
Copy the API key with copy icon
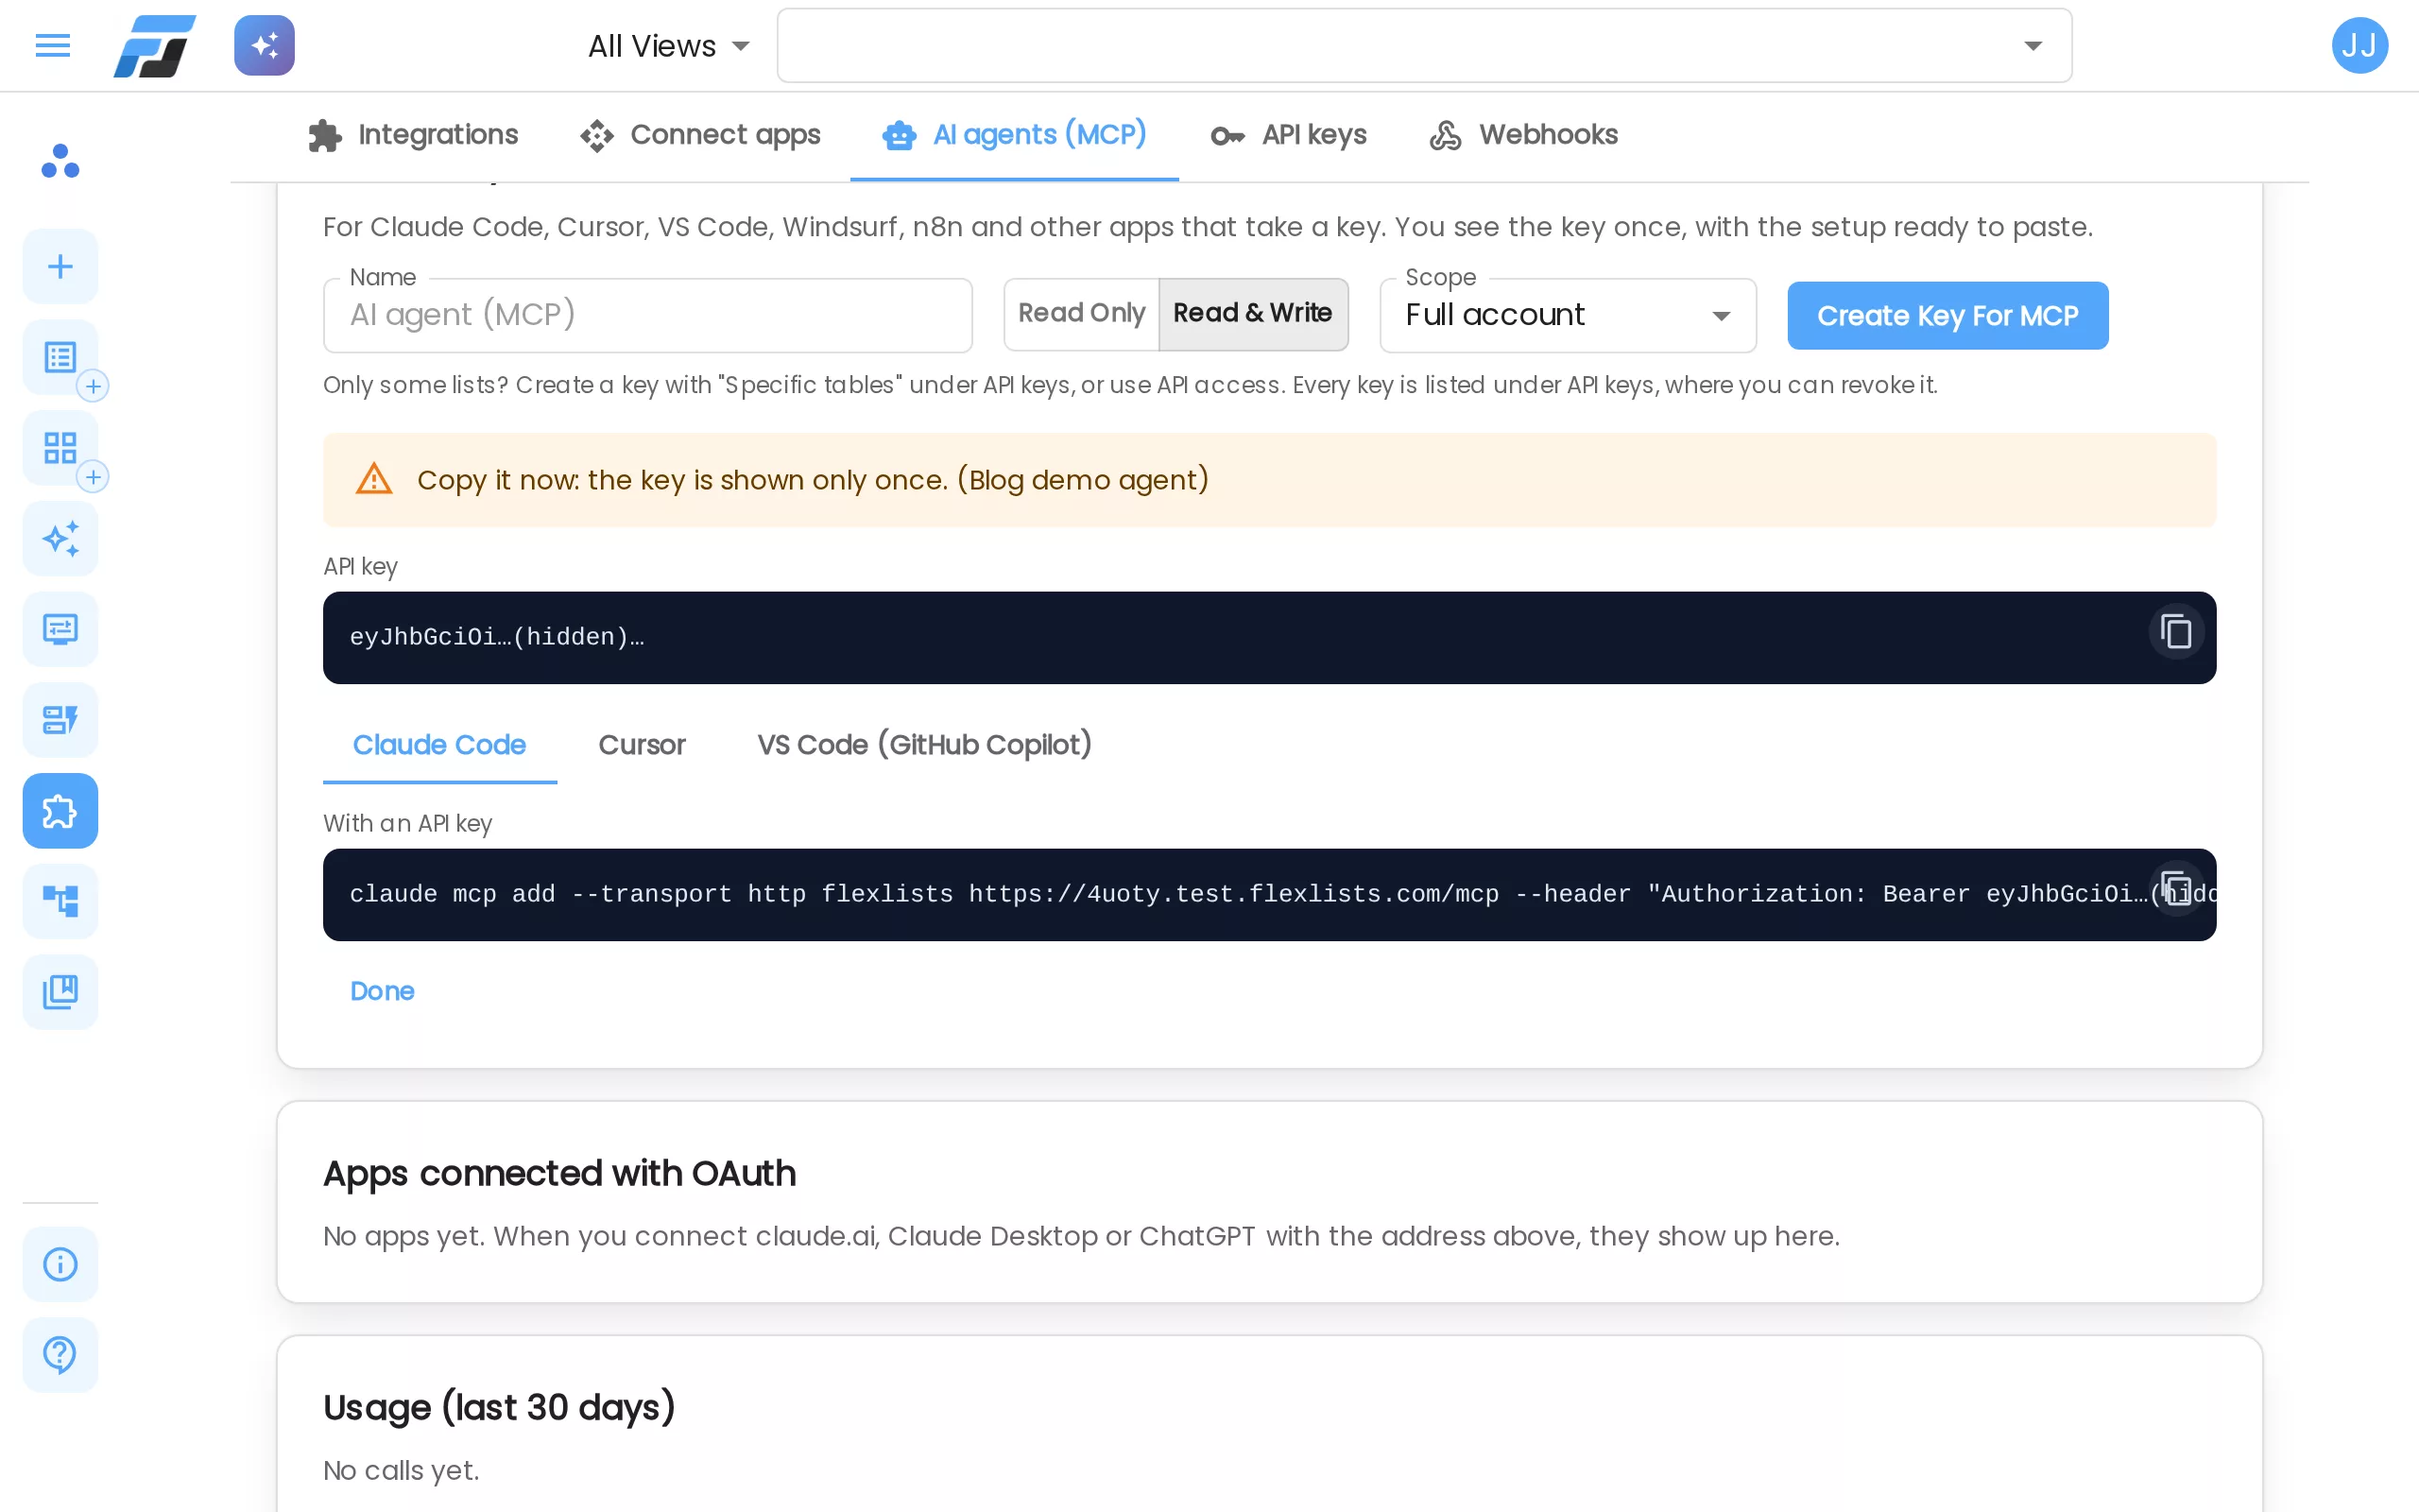2175,632
